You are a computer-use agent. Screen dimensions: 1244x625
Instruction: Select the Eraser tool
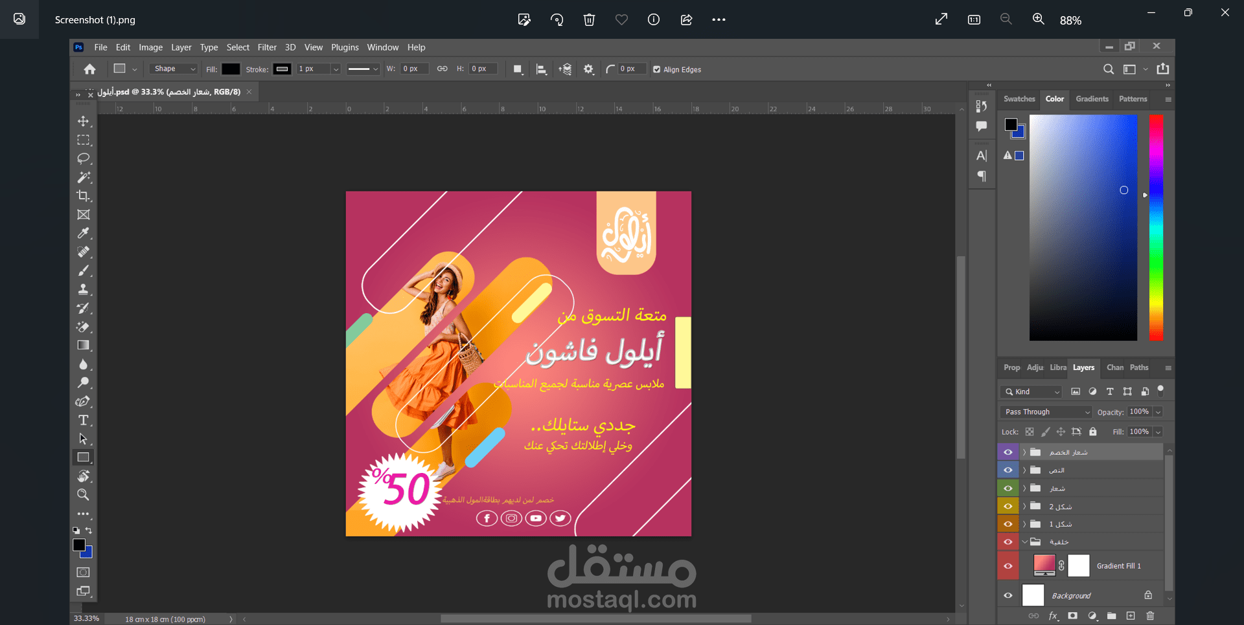point(84,327)
